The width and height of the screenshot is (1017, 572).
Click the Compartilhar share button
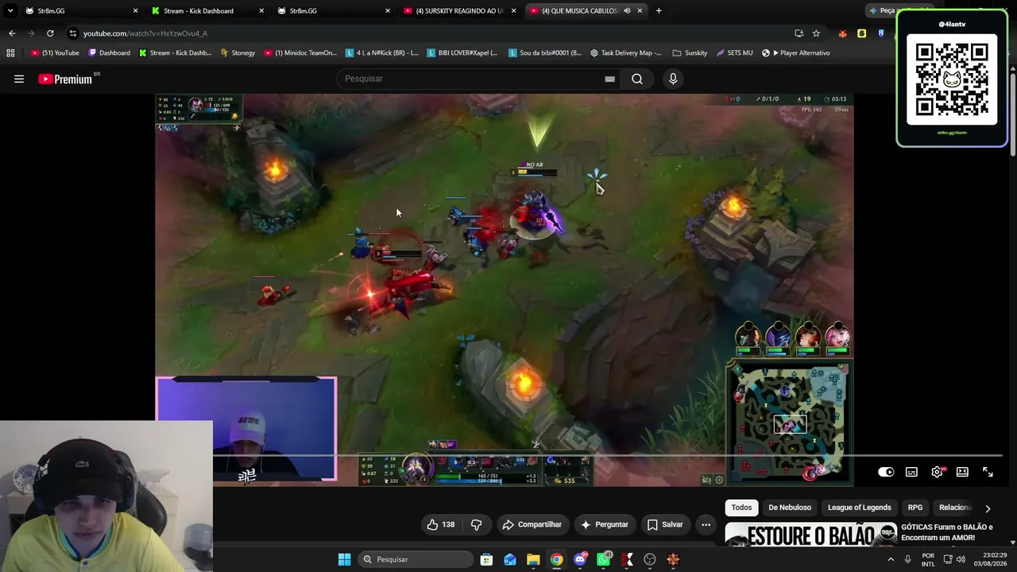pyautogui.click(x=532, y=524)
